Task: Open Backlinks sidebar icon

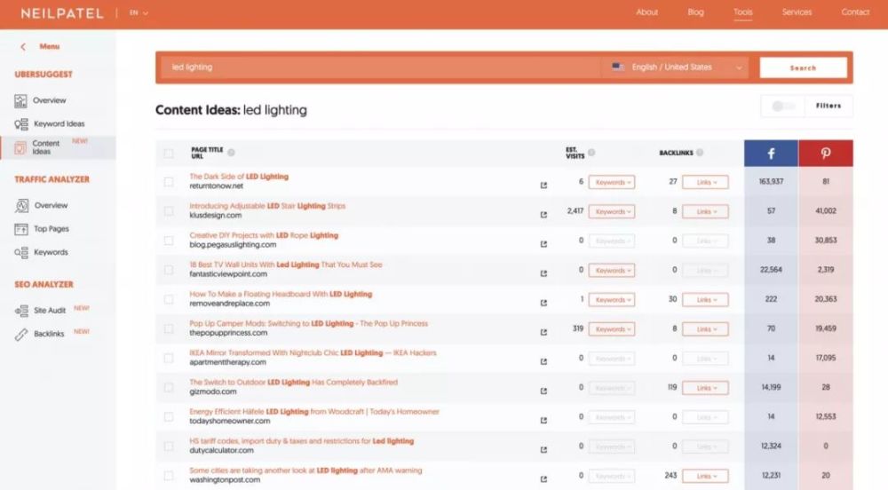Action: 21,335
